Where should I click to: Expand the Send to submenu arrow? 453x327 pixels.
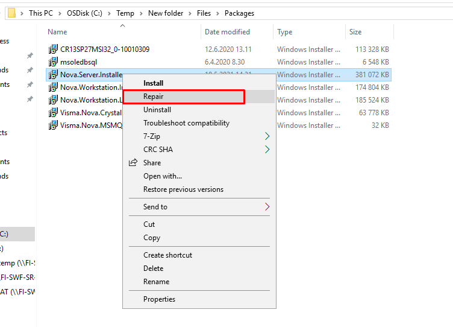[x=267, y=207]
